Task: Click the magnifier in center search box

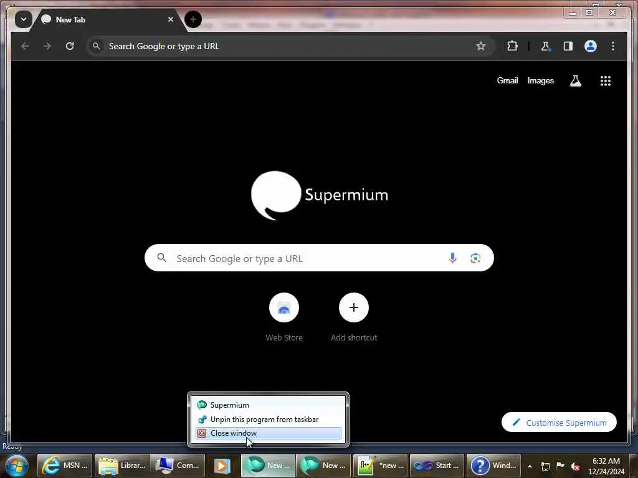Action: (161, 258)
